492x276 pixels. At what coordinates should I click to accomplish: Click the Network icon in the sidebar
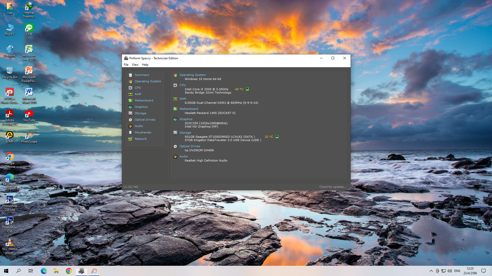click(x=130, y=139)
